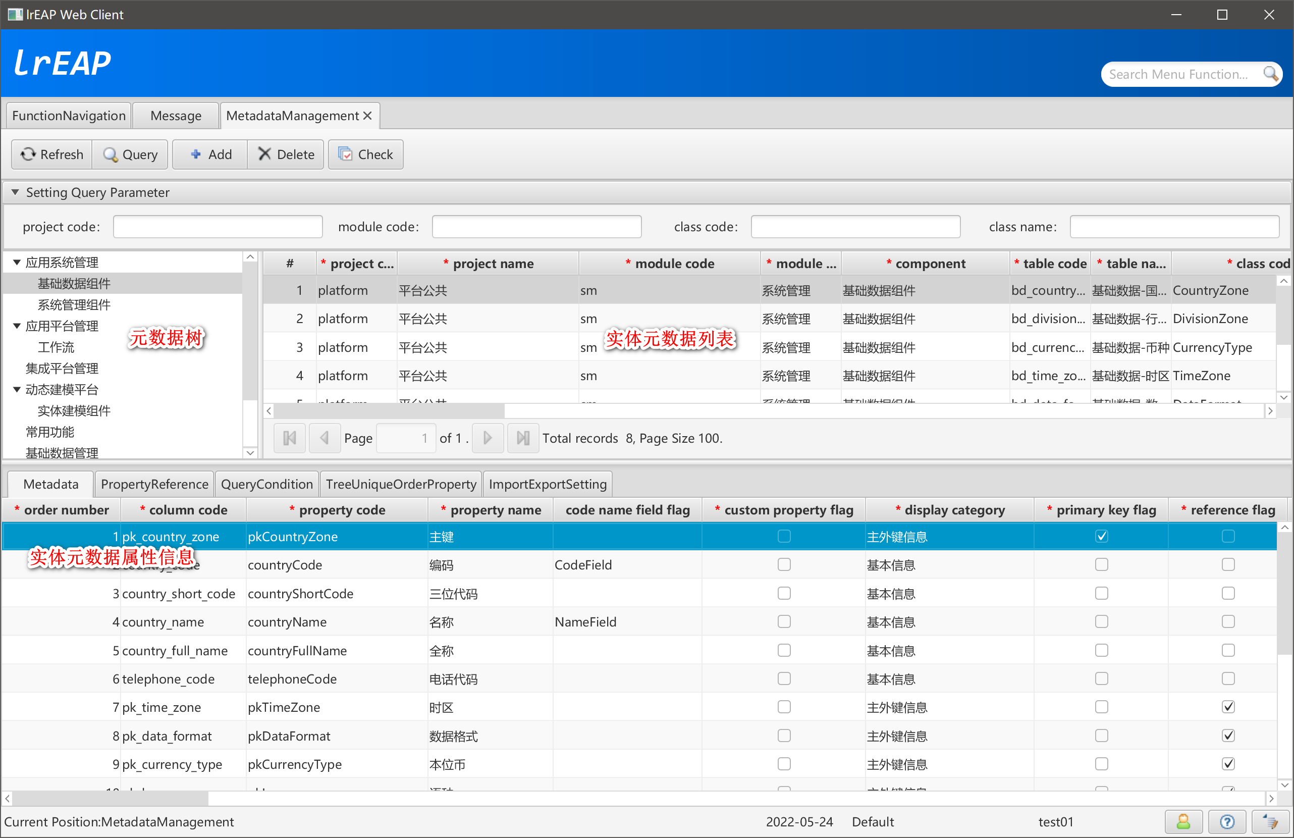The height and width of the screenshot is (838, 1294).
Task: Click the Refresh toolbar button
Action: coord(52,155)
